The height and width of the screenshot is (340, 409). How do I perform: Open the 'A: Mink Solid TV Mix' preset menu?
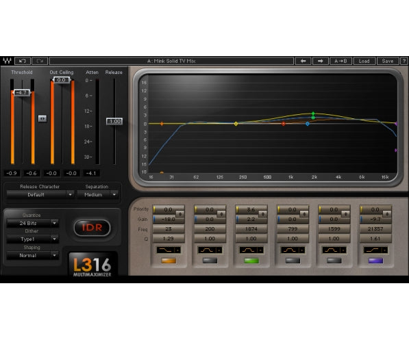click(x=171, y=61)
